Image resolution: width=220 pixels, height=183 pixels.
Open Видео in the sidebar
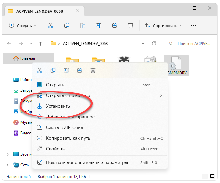pyautogui.click(x=22, y=133)
